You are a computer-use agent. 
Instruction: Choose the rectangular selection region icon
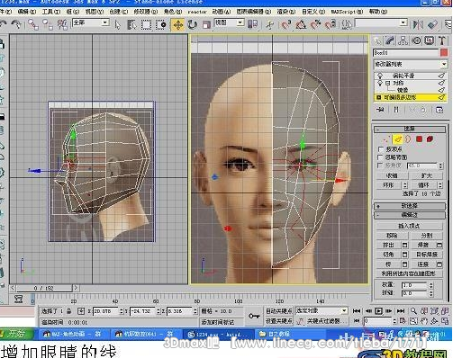(146, 24)
